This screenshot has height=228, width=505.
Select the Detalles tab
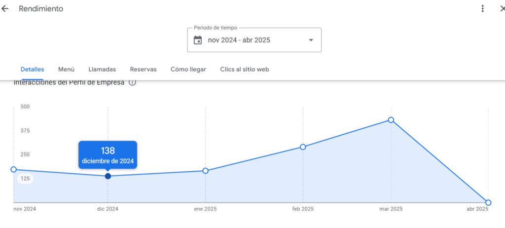(32, 70)
